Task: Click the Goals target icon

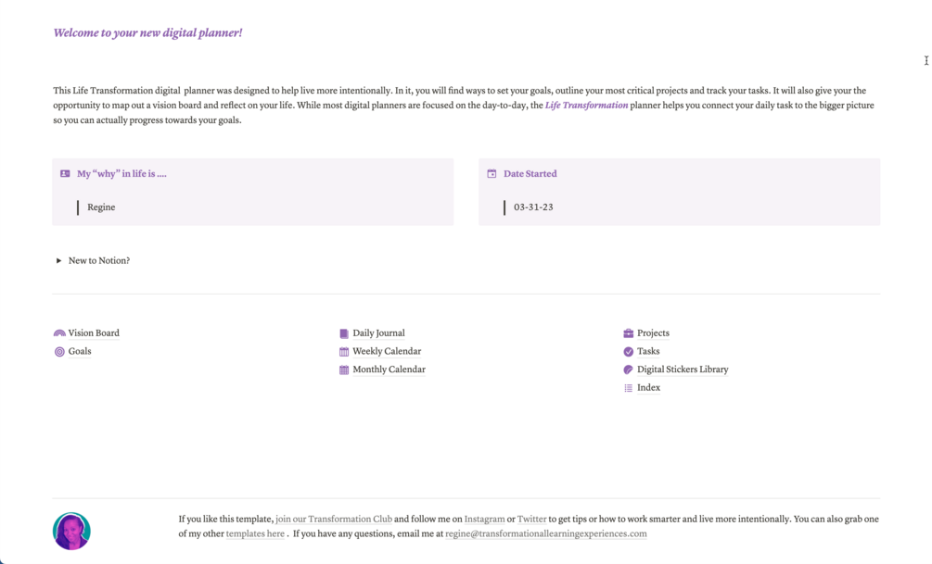Action: 59,352
